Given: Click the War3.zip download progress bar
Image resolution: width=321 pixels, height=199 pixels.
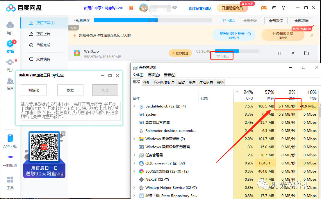Looking at the screenshot, I should [237, 51].
